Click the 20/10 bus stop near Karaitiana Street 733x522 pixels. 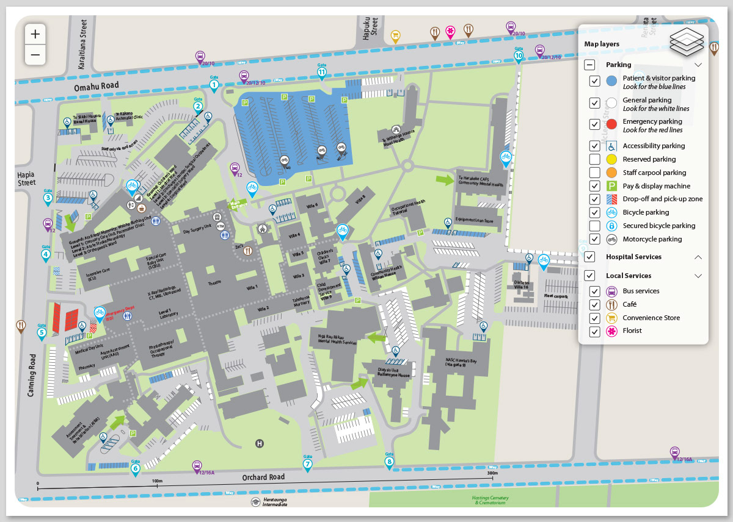click(x=200, y=57)
